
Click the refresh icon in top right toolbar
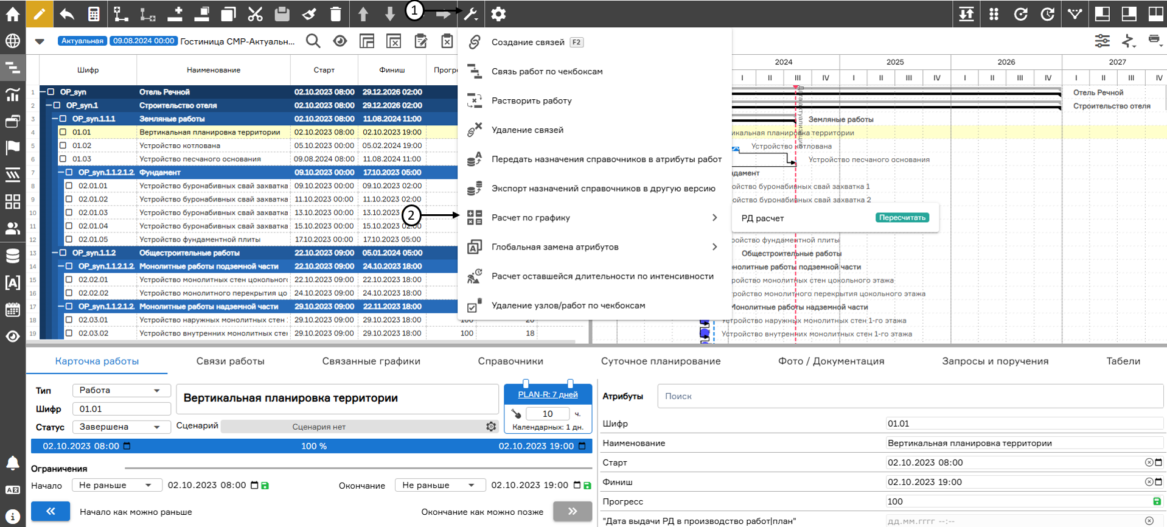coord(1020,14)
